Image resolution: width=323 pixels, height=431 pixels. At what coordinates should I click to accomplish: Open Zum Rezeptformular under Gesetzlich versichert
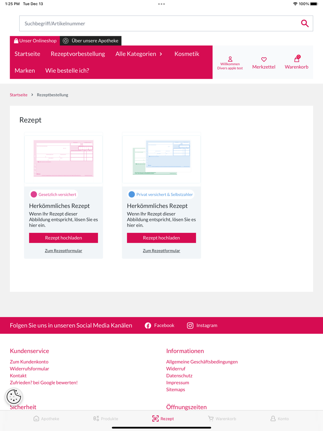[x=63, y=251]
